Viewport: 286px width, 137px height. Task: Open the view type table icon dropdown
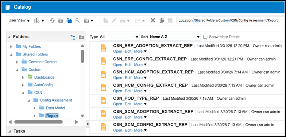pyautogui.click(x=88, y=21)
